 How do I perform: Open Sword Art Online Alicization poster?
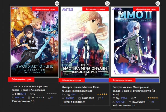click(x=34, y=42)
